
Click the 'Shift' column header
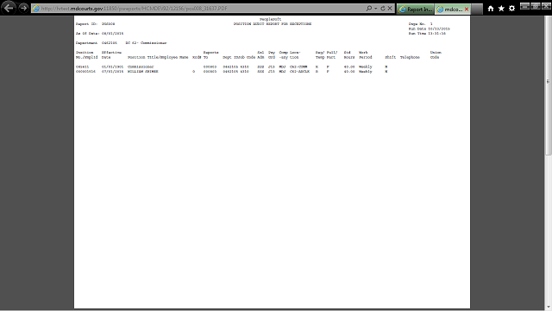[390, 57]
